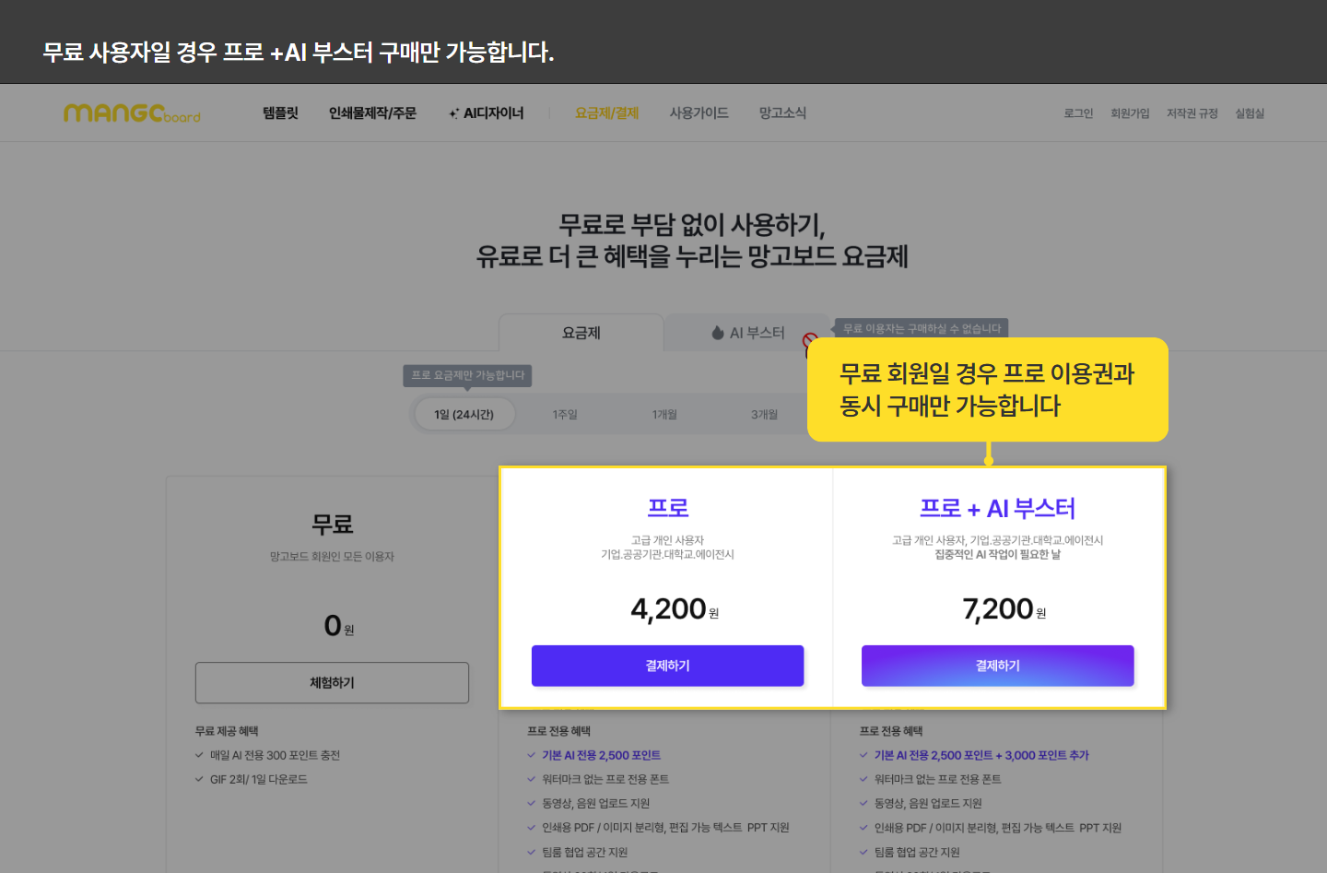Click the 4,200 원 price
This screenshot has width=1327, height=873.
point(675,609)
